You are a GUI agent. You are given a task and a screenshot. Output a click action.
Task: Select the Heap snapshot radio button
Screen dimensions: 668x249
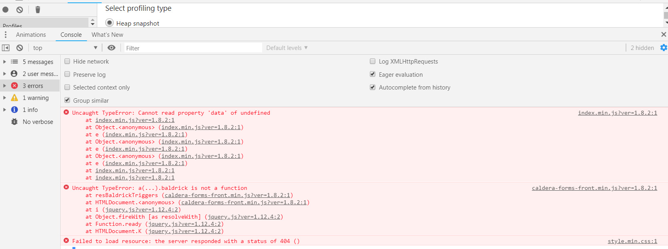(109, 22)
